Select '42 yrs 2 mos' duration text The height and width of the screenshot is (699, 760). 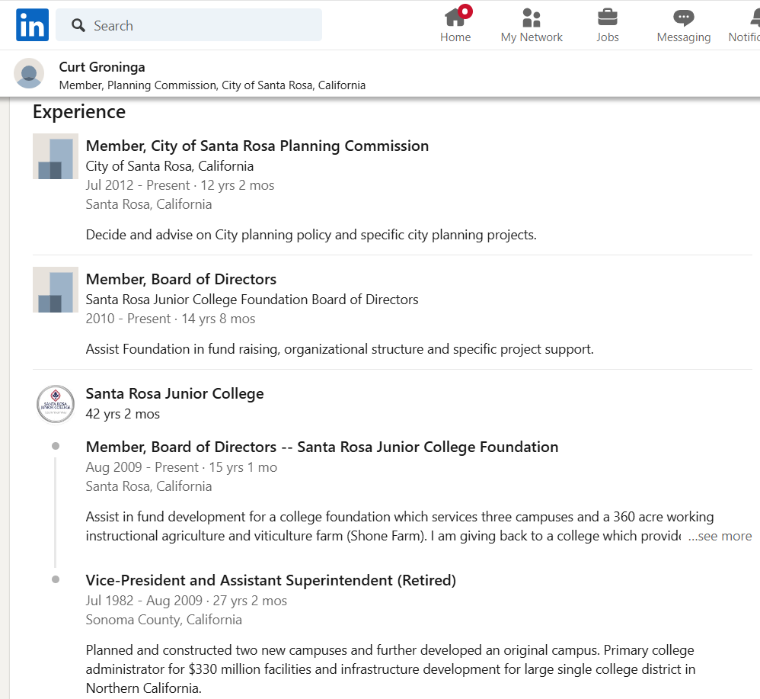123,414
